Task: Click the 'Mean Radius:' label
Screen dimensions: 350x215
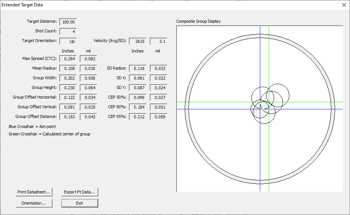Action: point(44,68)
